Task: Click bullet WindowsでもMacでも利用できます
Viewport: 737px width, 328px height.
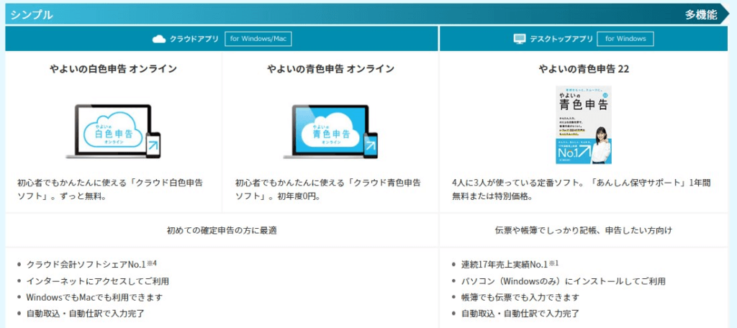Action: [x=94, y=298]
